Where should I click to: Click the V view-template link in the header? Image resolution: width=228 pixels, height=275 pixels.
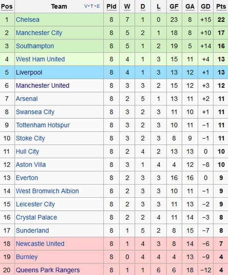click(86, 6)
